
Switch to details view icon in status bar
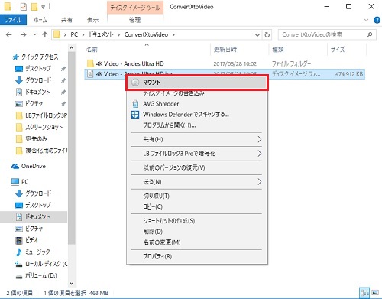click(364, 292)
